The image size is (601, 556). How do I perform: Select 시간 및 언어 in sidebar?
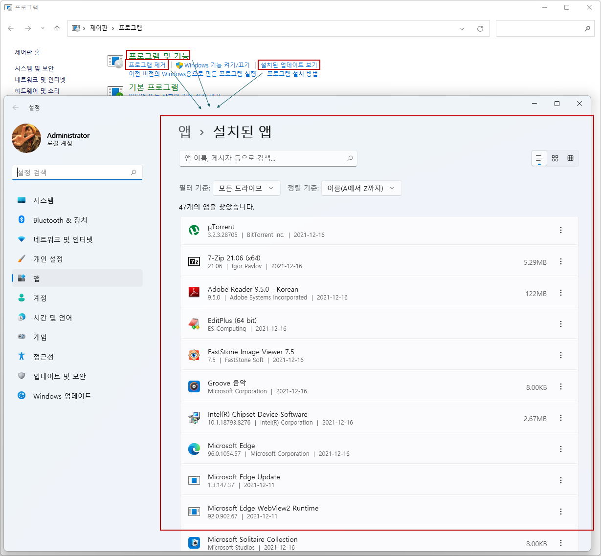[x=77, y=318]
